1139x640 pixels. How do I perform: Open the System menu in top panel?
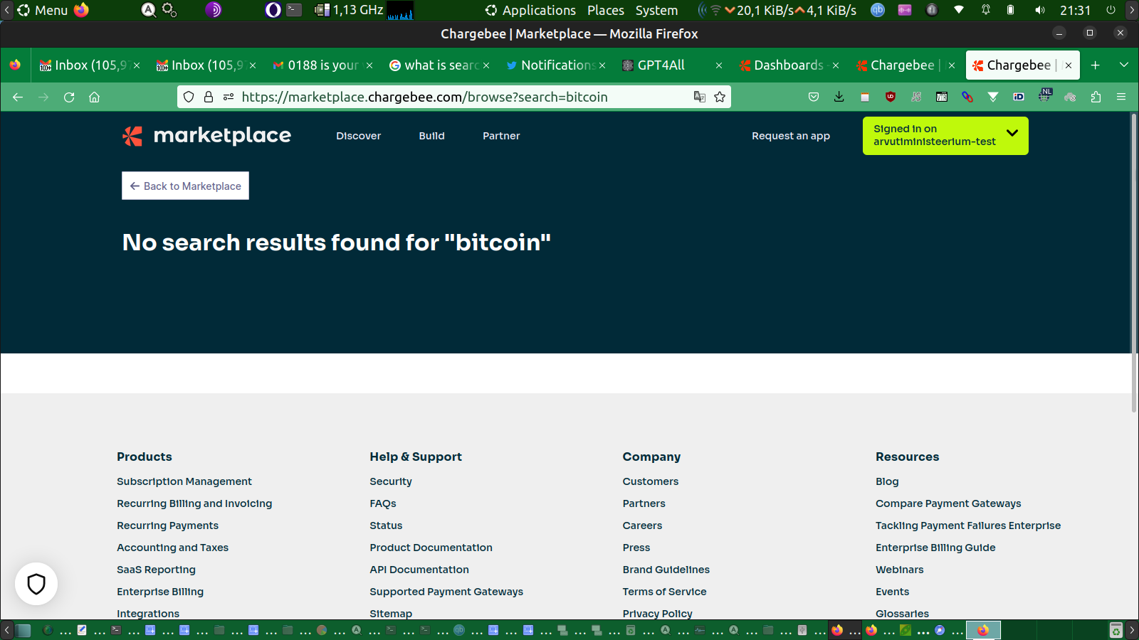[x=656, y=10]
